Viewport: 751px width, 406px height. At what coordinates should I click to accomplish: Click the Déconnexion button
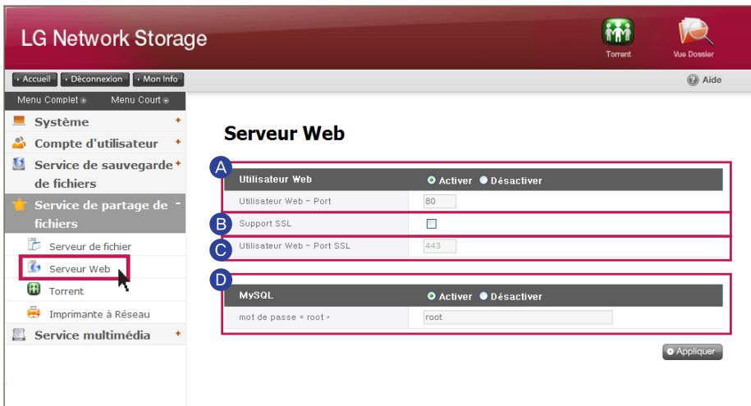(x=95, y=80)
